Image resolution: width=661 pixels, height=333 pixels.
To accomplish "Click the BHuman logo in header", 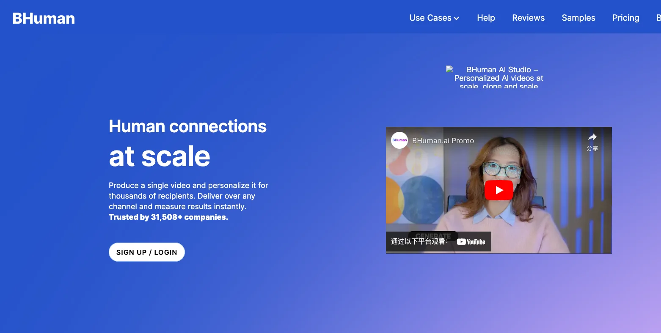I will click(44, 18).
